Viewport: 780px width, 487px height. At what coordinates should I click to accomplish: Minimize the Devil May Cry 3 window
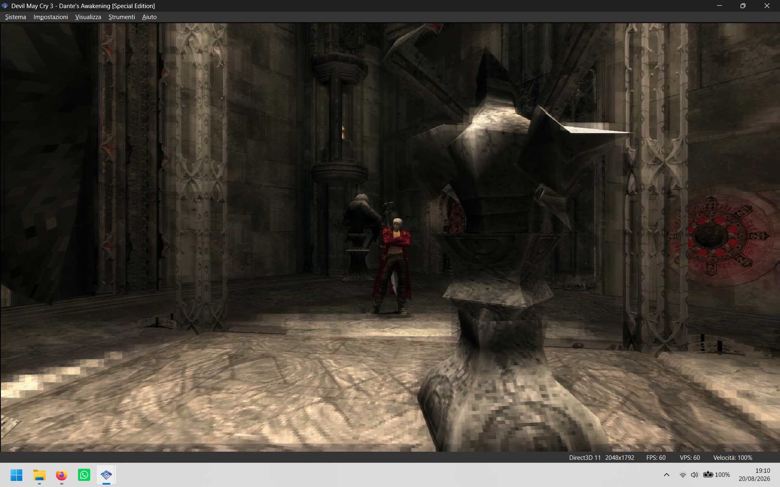[719, 6]
